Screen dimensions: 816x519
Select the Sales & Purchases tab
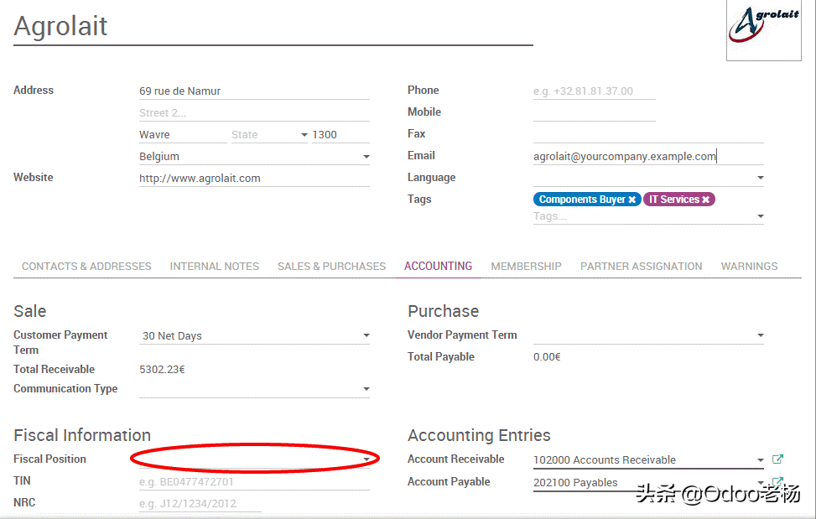tap(331, 267)
